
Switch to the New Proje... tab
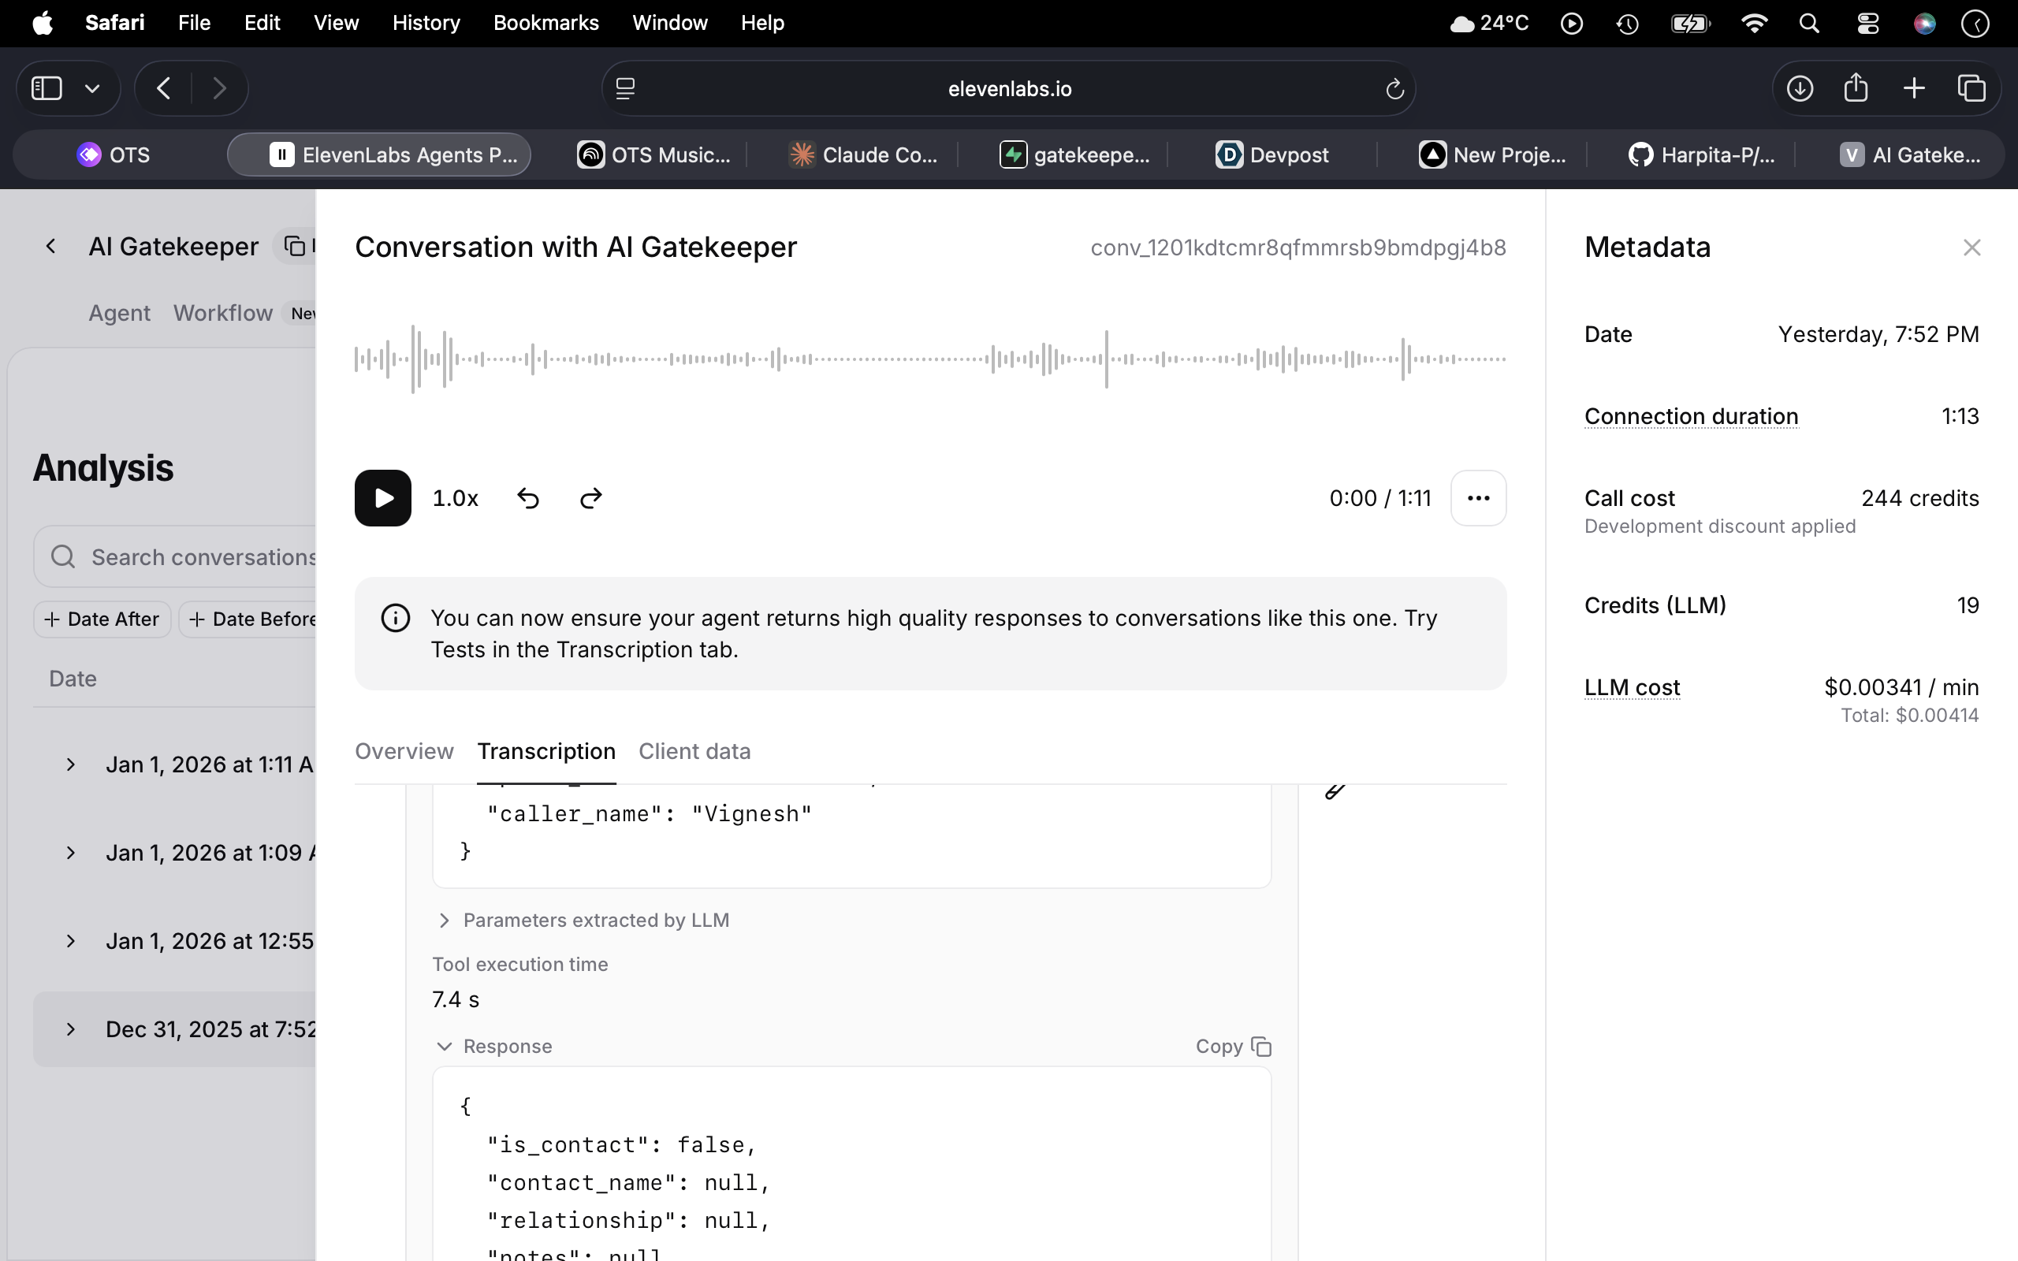pyautogui.click(x=1493, y=155)
